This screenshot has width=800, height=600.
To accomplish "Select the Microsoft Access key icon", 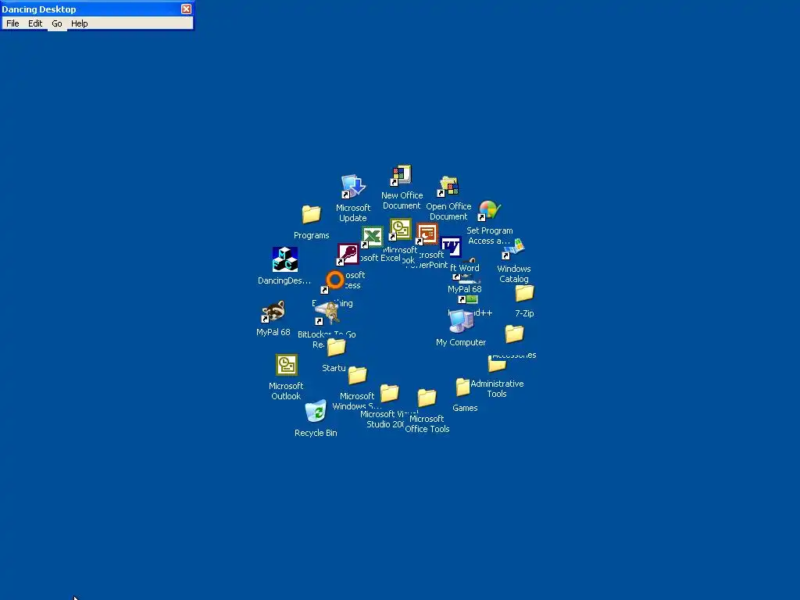I will tap(348, 254).
